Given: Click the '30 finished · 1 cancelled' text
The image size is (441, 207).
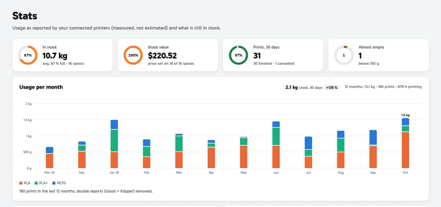Looking at the screenshot, I should 274,63.
